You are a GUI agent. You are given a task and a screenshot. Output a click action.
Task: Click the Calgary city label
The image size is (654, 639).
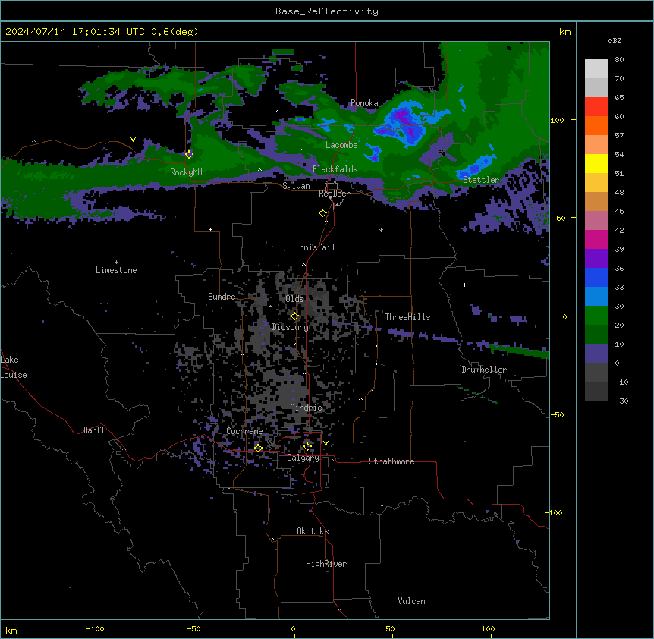coord(303,458)
